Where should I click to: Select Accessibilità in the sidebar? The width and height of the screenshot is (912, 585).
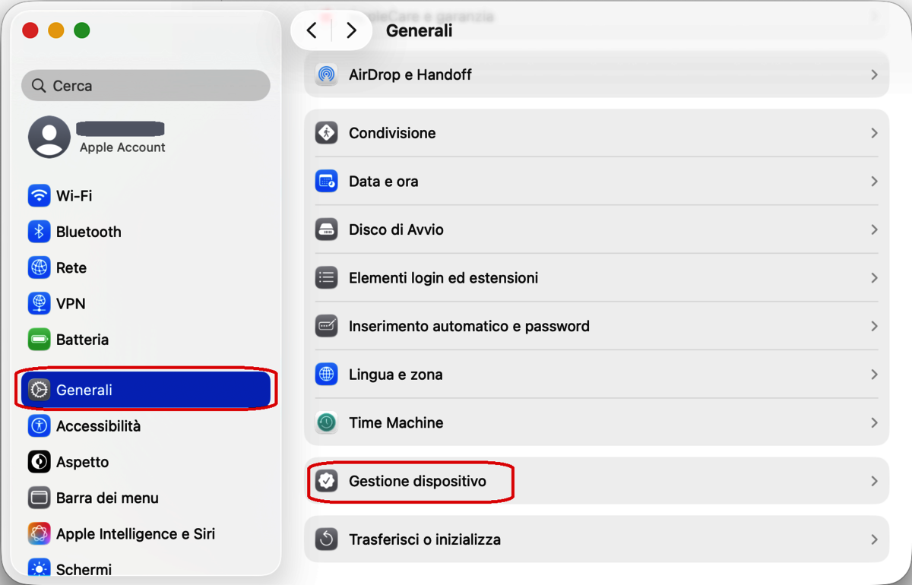click(98, 426)
